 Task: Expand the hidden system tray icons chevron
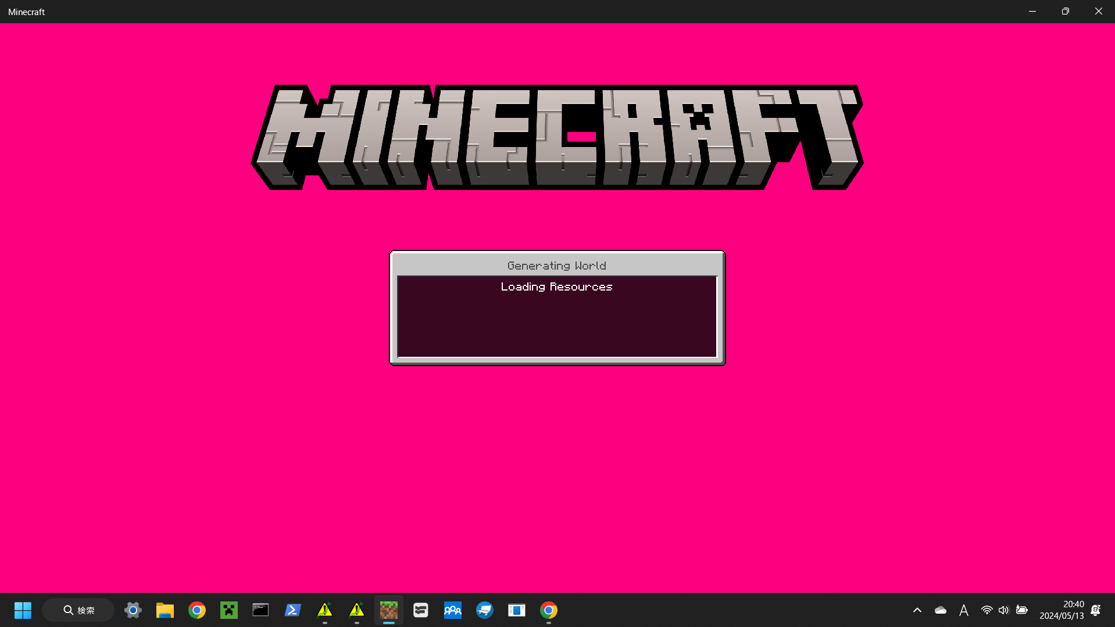tap(917, 610)
